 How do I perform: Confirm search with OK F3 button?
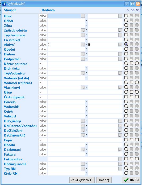[131, 180]
